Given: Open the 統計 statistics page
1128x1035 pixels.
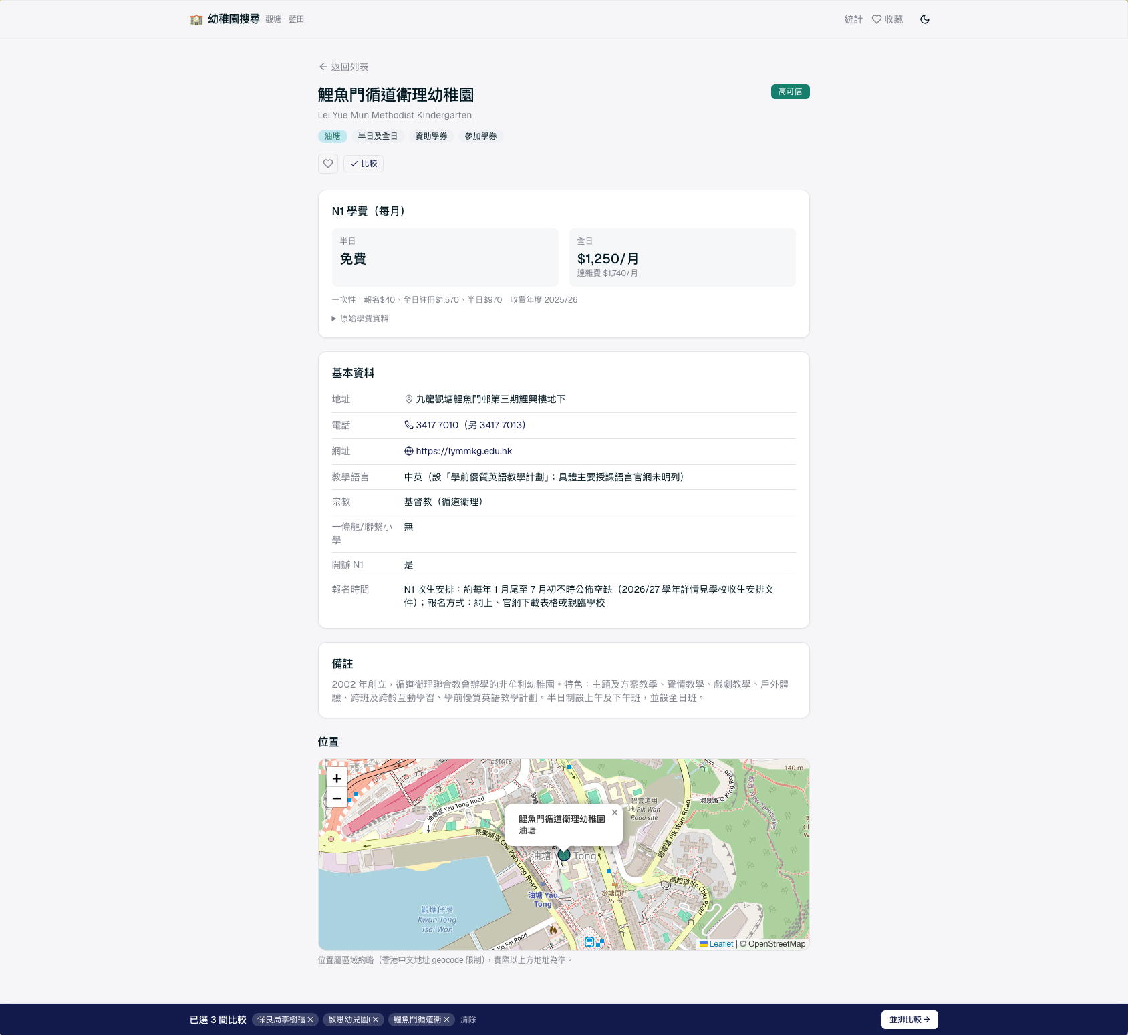Looking at the screenshot, I should click(853, 19).
